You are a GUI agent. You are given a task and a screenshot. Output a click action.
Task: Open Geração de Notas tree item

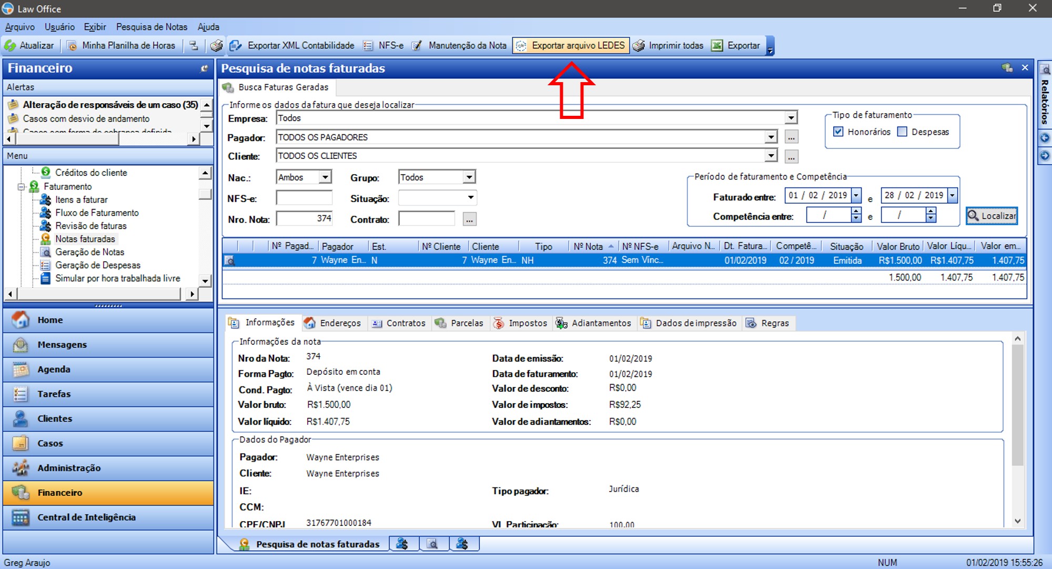click(x=89, y=252)
